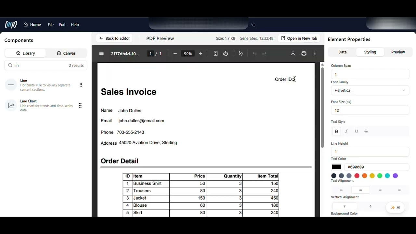416x234 pixels.
Task: Go to Home in top bar
Action: (x=32, y=25)
